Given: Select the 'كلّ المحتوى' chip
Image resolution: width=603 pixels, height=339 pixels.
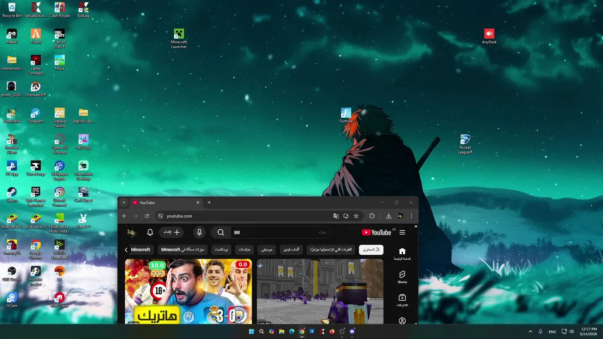Looking at the screenshot, I should pyautogui.click(x=371, y=250).
